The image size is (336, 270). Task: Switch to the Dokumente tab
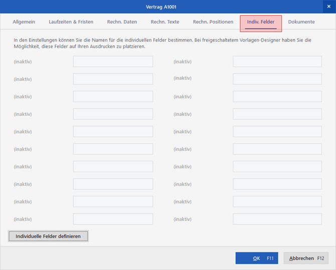click(x=301, y=22)
